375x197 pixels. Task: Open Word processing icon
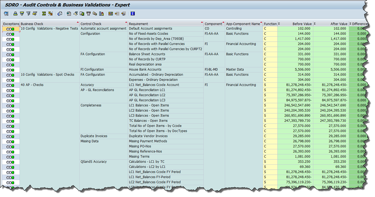(x=75, y=14)
